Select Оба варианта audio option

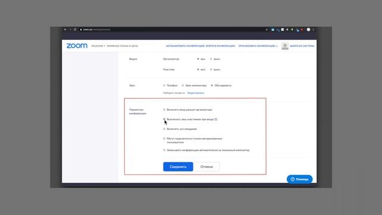(212, 85)
